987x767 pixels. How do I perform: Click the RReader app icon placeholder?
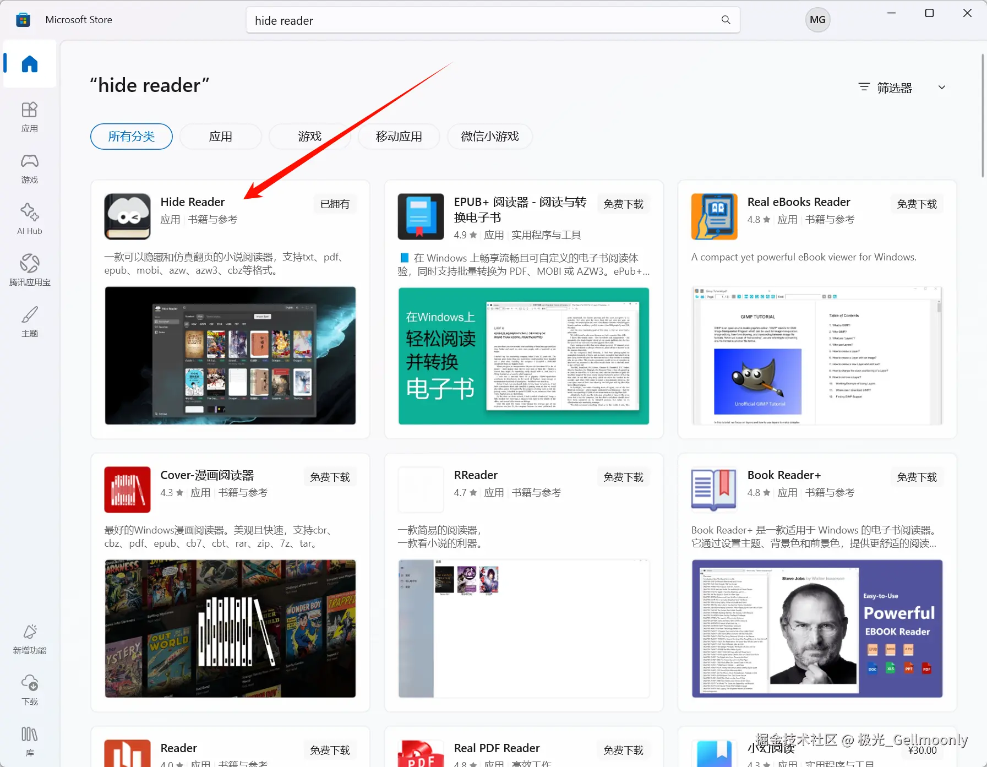pos(421,489)
